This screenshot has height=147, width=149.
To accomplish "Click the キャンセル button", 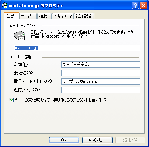I will pyautogui.click(x=97, y=140).
